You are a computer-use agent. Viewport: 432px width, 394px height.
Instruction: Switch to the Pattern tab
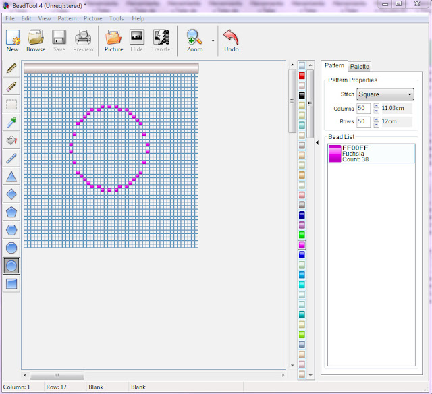(335, 65)
